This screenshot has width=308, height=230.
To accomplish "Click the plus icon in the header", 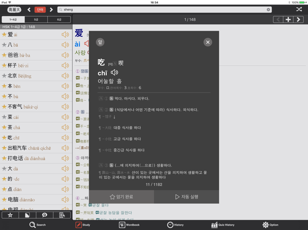I will tap(288, 20).
